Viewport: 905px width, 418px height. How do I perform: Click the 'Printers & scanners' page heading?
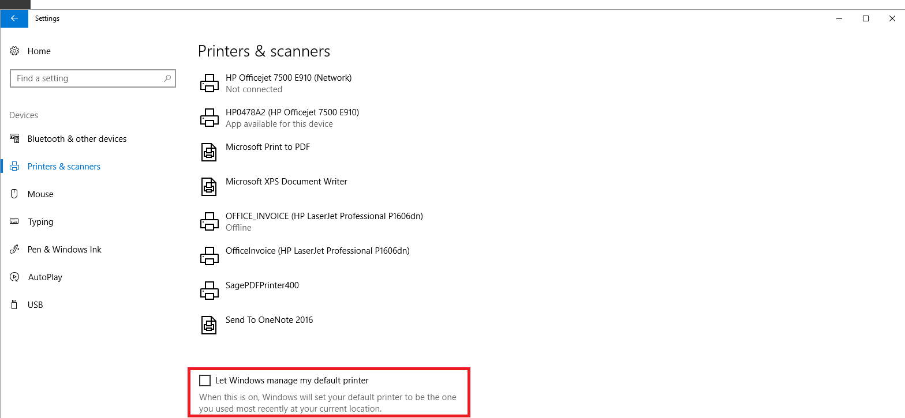264,51
